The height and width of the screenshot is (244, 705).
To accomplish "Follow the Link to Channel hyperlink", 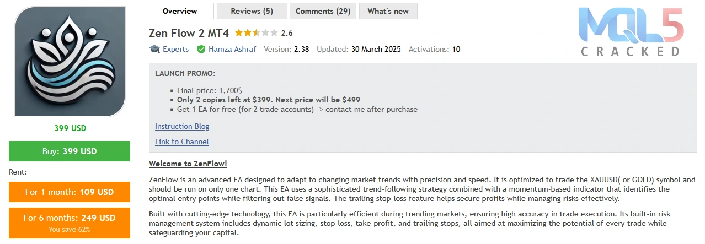I will [x=182, y=142].
